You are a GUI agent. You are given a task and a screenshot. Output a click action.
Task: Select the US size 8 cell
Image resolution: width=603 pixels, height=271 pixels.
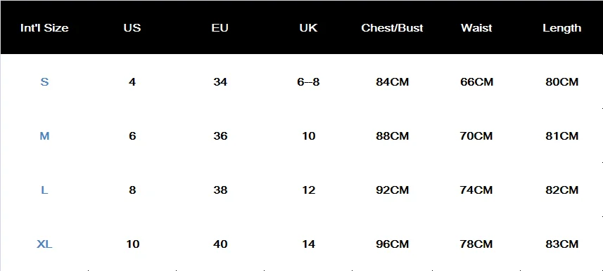[132, 190]
